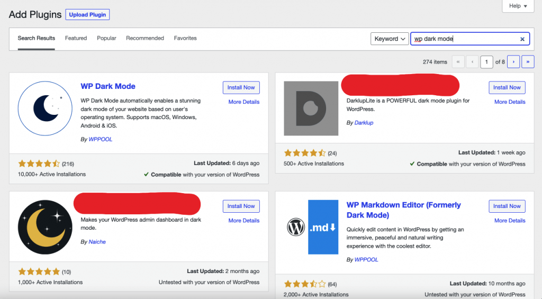542x299 pixels.
Task: Click the star rating with 24 reviews
Action: coord(305,153)
